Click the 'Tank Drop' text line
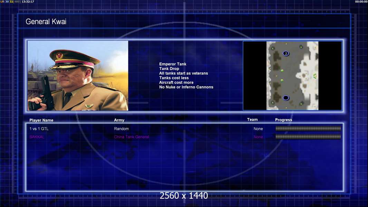The width and height of the screenshot is (368, 207). tap(169, 69)
